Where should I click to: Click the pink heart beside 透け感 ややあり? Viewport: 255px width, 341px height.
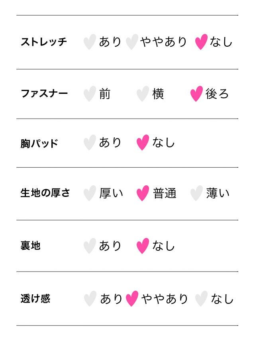[132, 299]
